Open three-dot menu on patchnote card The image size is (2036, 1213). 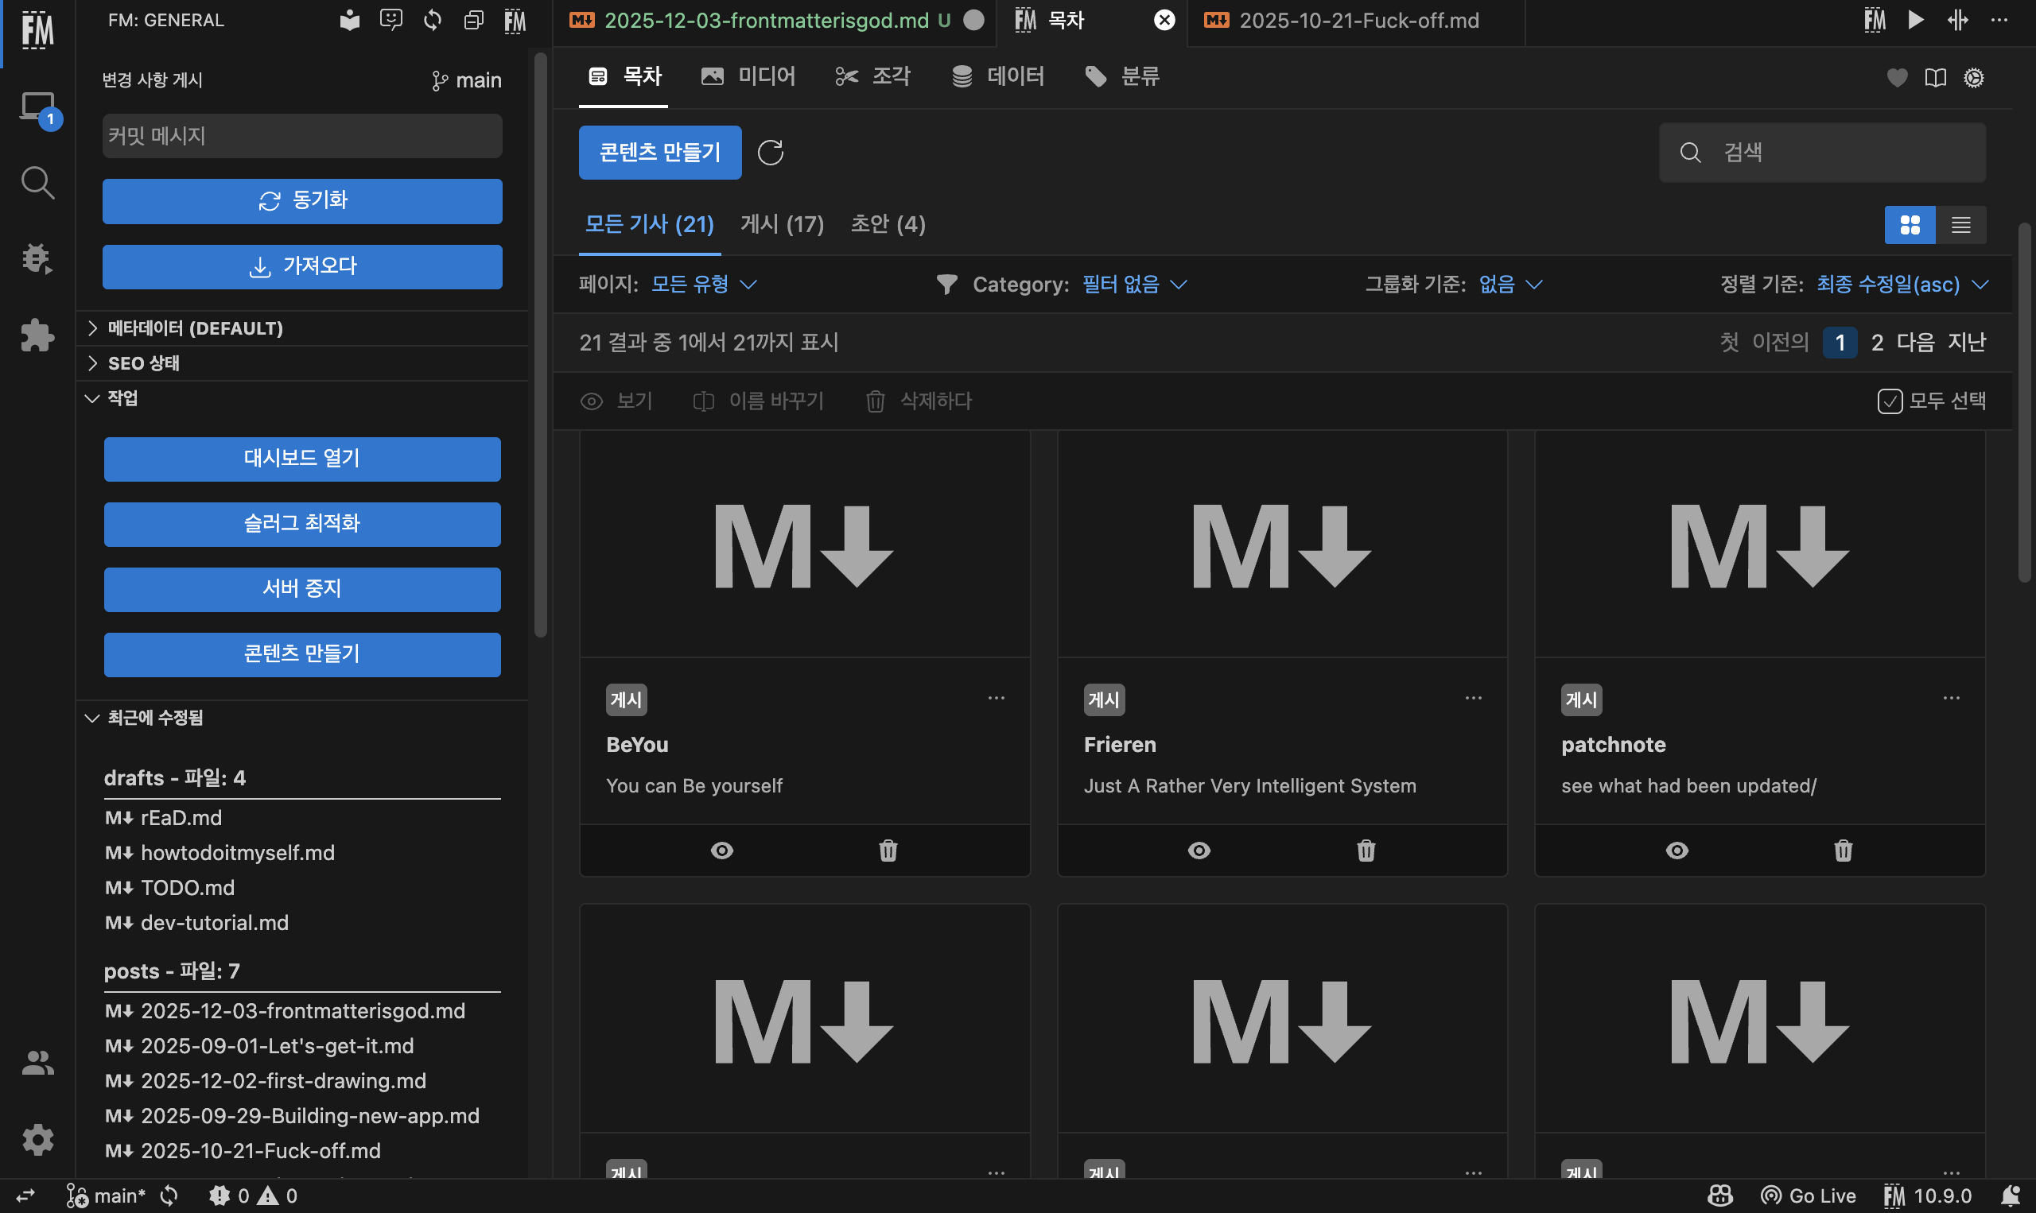click(x=1951, y=698)
